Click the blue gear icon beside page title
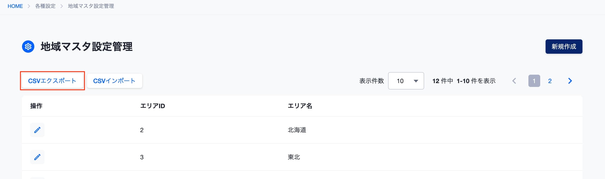 pyautogui.click(x=28, y=47)
